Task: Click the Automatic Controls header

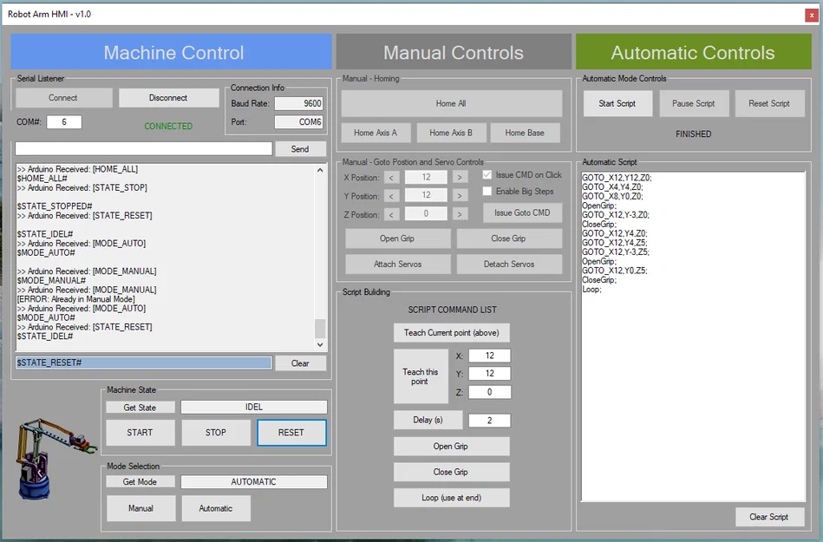Action: (694, 52)
